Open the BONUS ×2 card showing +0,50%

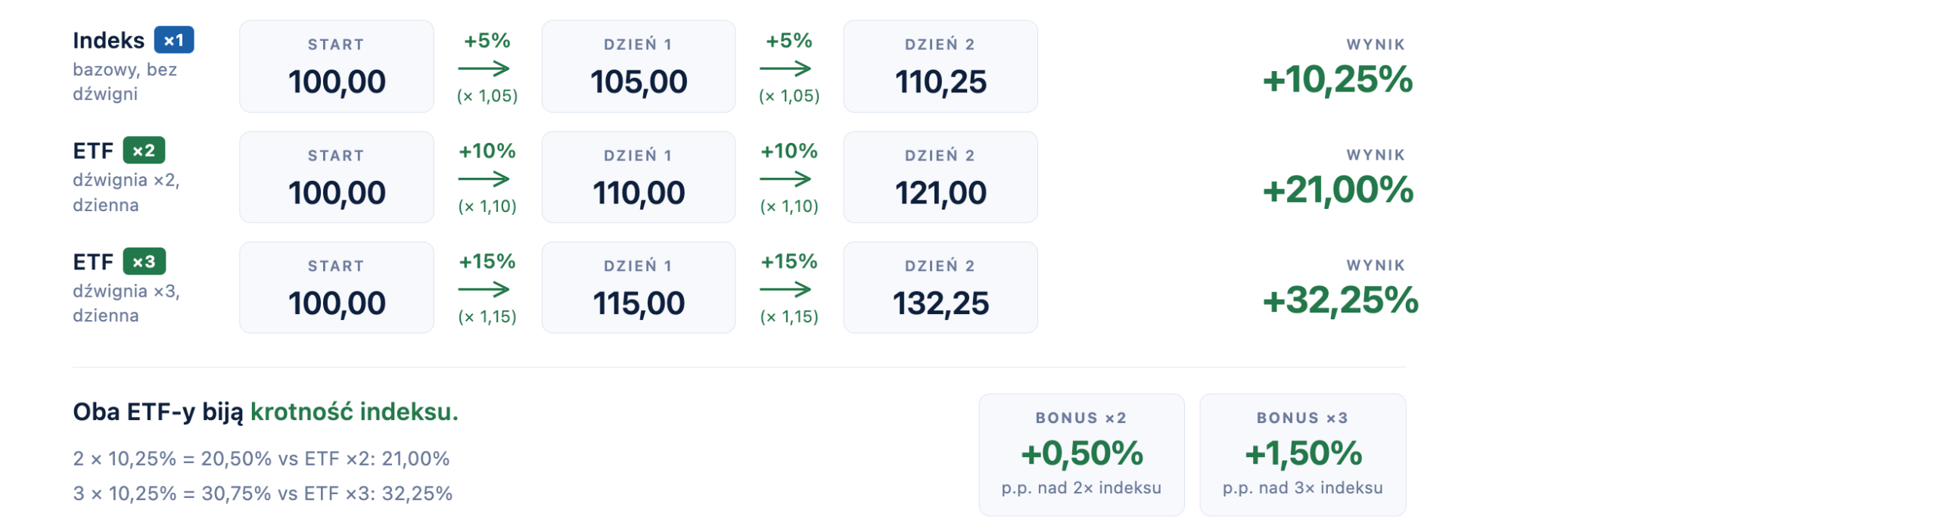point(1081,454)
